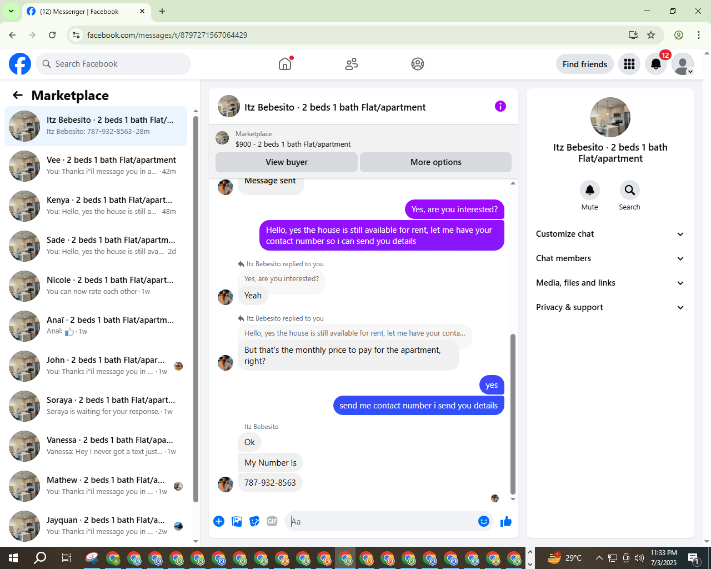This screenshot has height=569, width=711.
Task: Click the browser back arrow
Action: 12,35
